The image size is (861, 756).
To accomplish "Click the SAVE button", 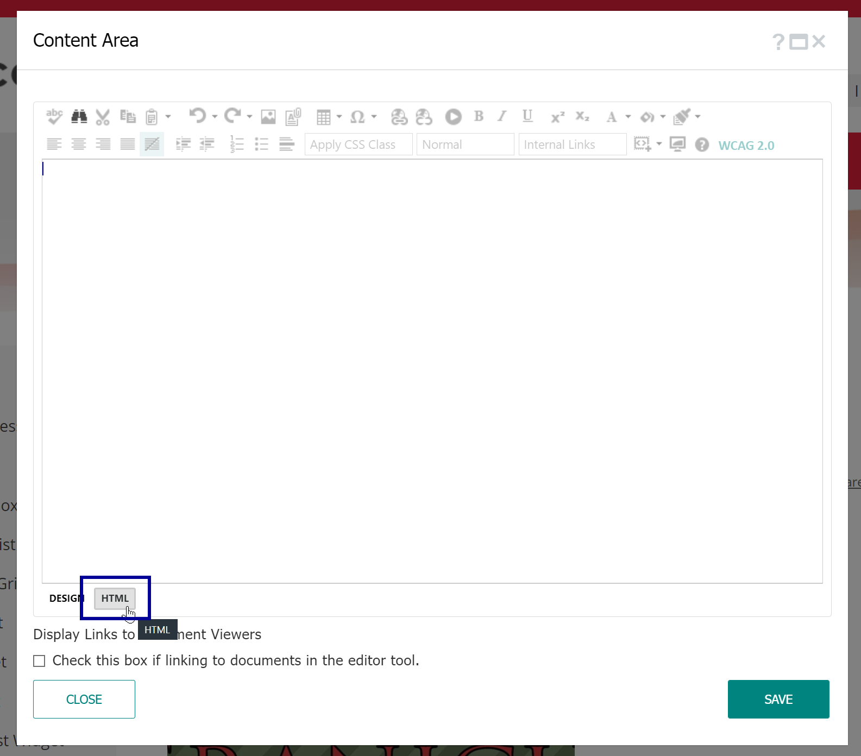I will click(778, 699).
